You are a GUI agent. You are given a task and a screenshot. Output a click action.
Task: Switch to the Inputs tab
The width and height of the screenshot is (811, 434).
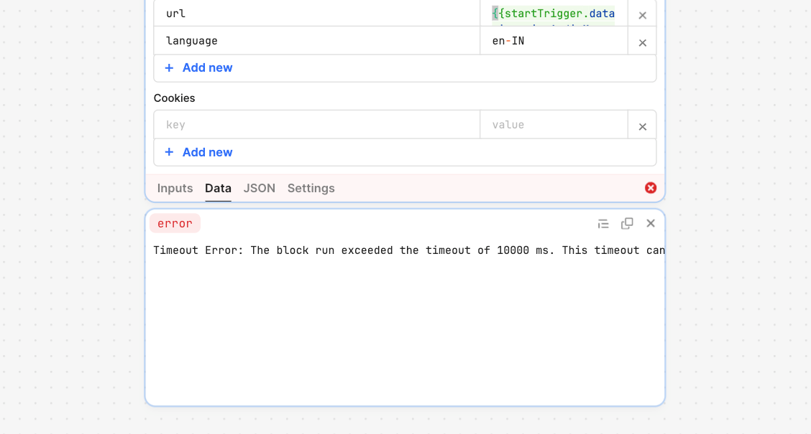point(175,189)
